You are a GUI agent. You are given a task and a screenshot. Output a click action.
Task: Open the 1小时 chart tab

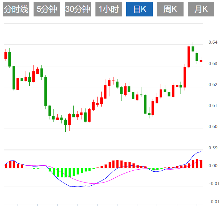click(108, 9)
